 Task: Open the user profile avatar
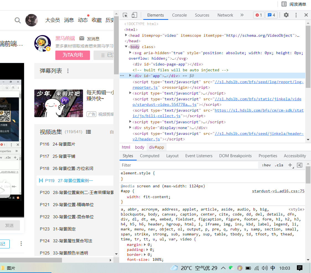32,20
